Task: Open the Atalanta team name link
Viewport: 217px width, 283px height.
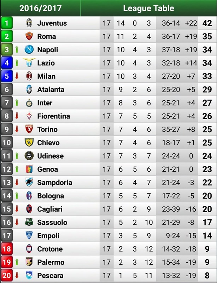Action: click(x=51, y=89)
